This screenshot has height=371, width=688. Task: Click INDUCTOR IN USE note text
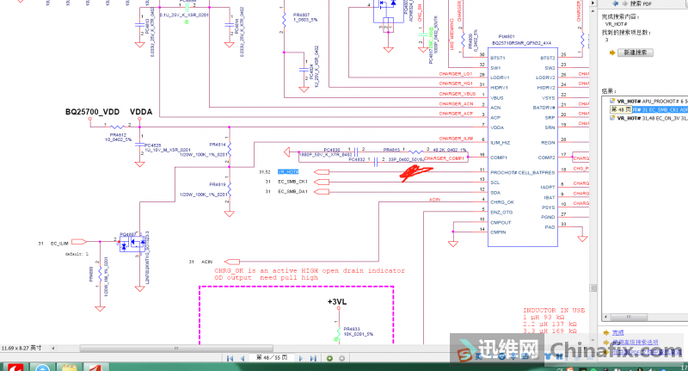(x=554, y=310)
